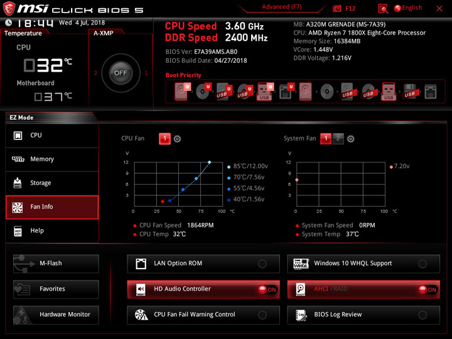Select the Fan Info section
Screen dimensions: 452x339
[52, 207]
